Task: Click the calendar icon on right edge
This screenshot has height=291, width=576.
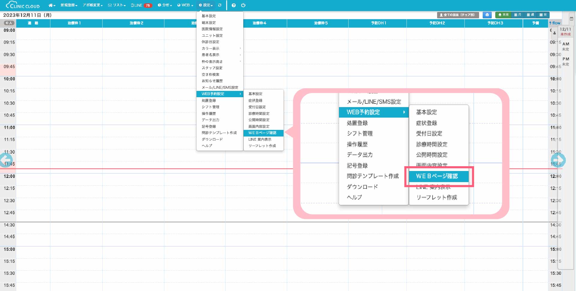Action: [571, 19]
